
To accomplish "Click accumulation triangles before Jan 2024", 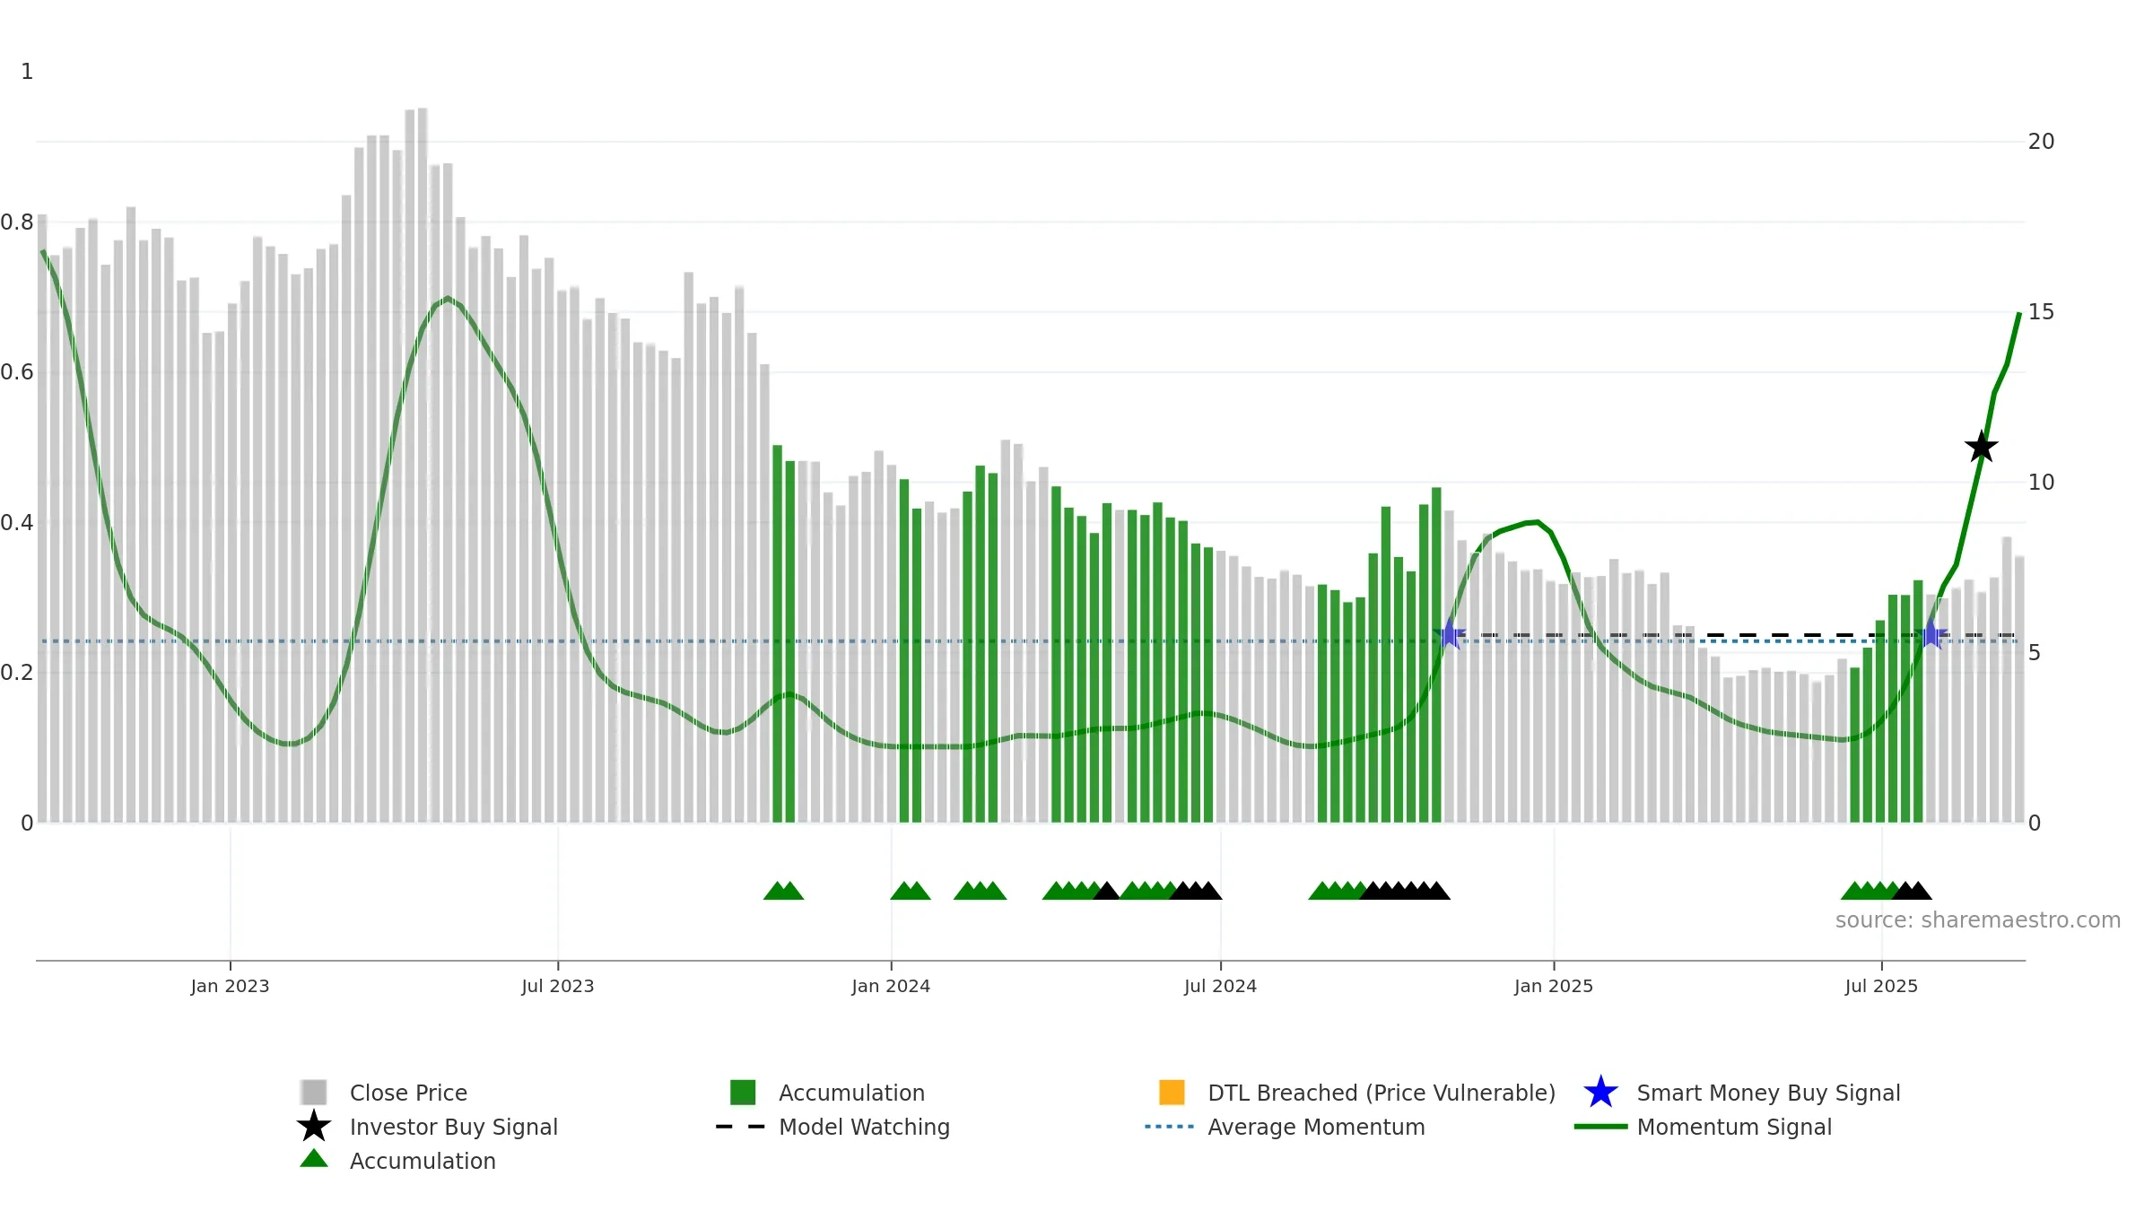I will (x=783, y=891).
